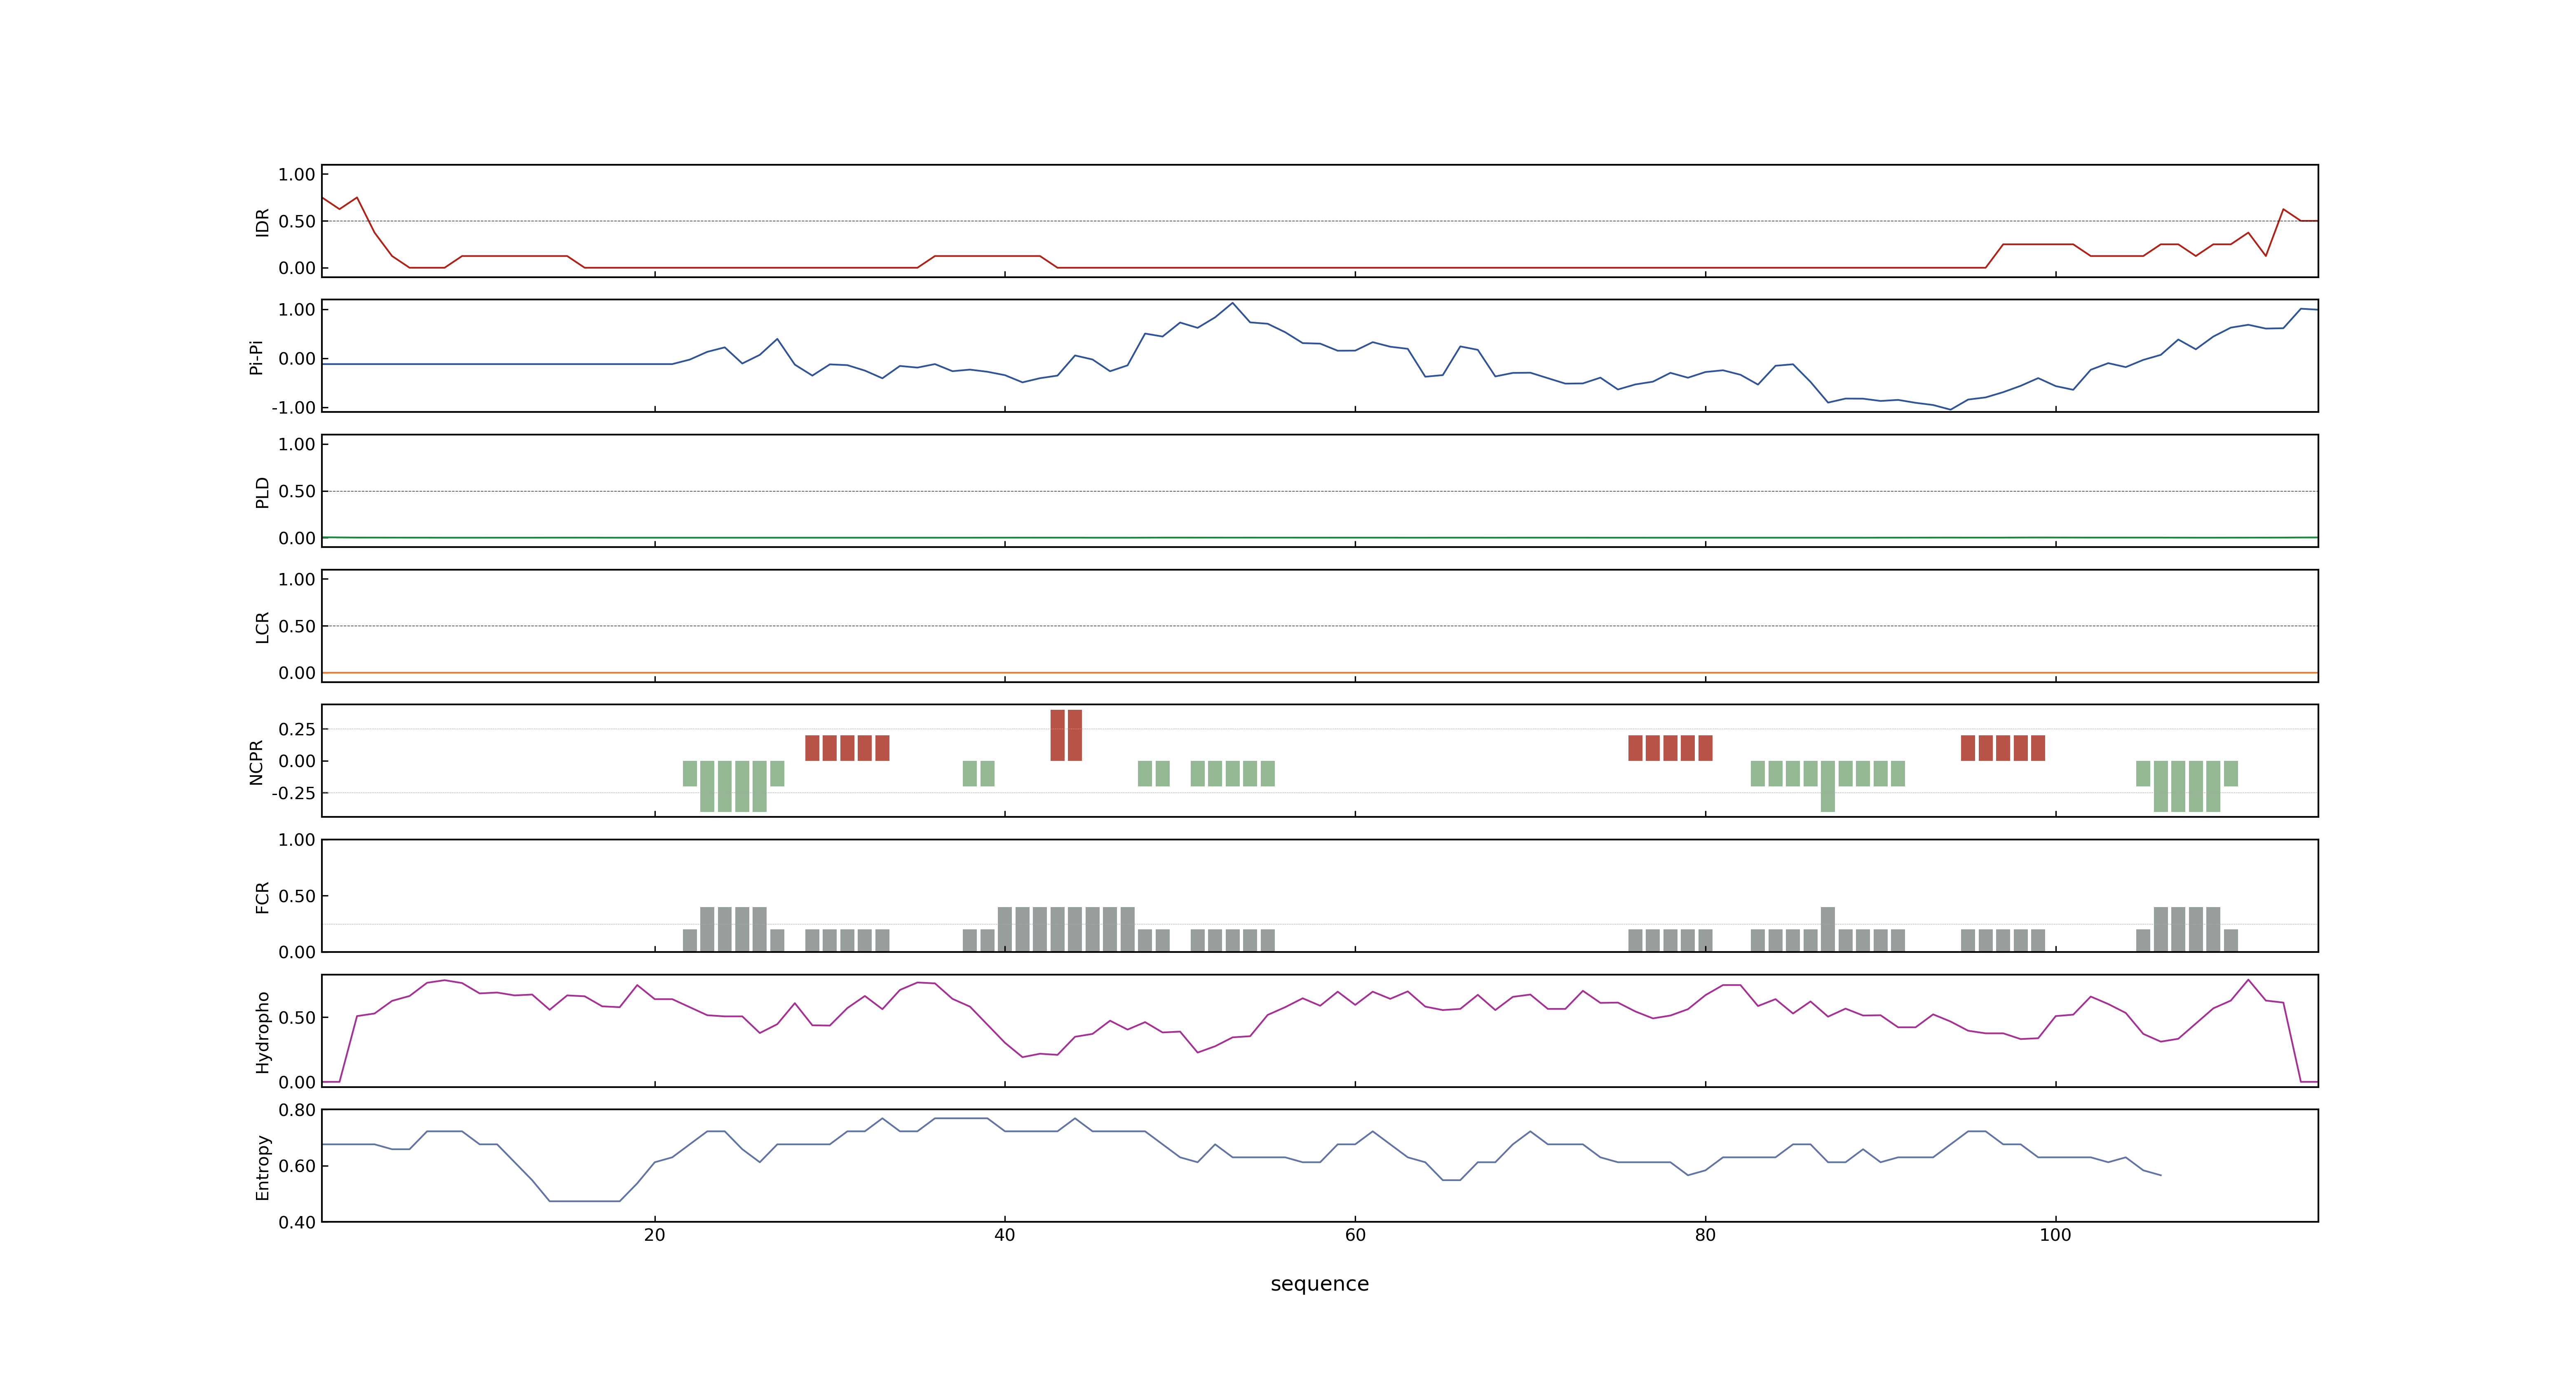Click the 0.60 tick on Entropy axis

point(297,1166)
